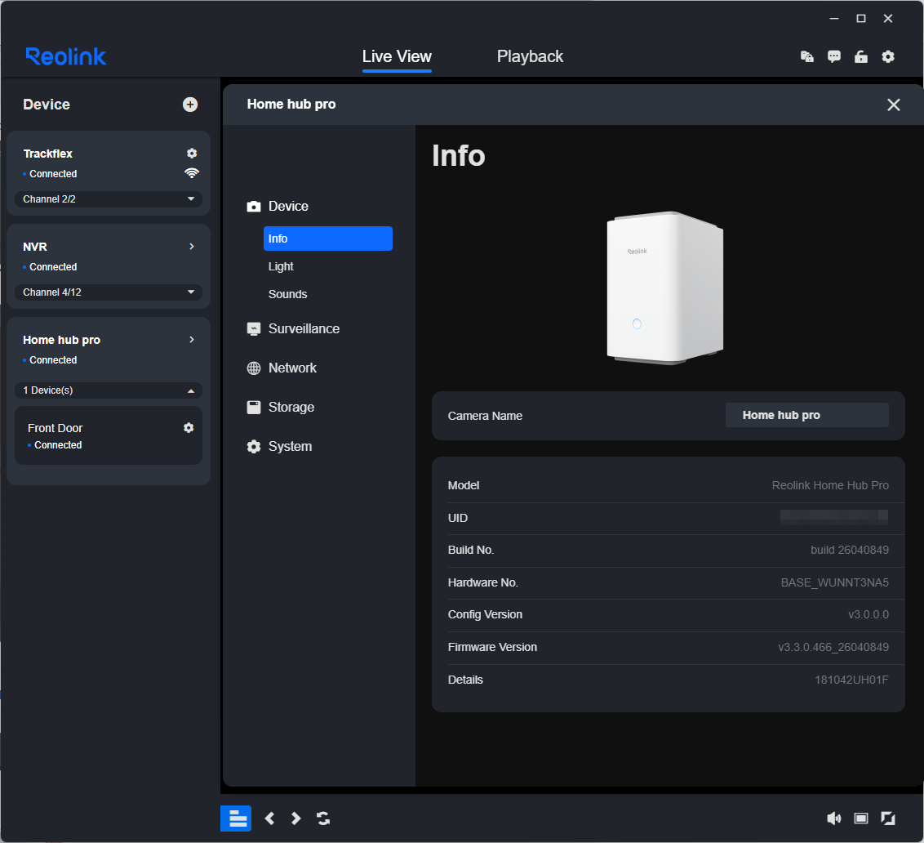
Task: Select the Front Door camera entry
Action: pyautogui.click(x=109, y=435)
